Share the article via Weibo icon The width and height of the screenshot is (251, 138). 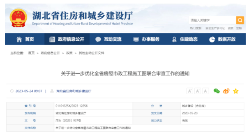(226, 91)
